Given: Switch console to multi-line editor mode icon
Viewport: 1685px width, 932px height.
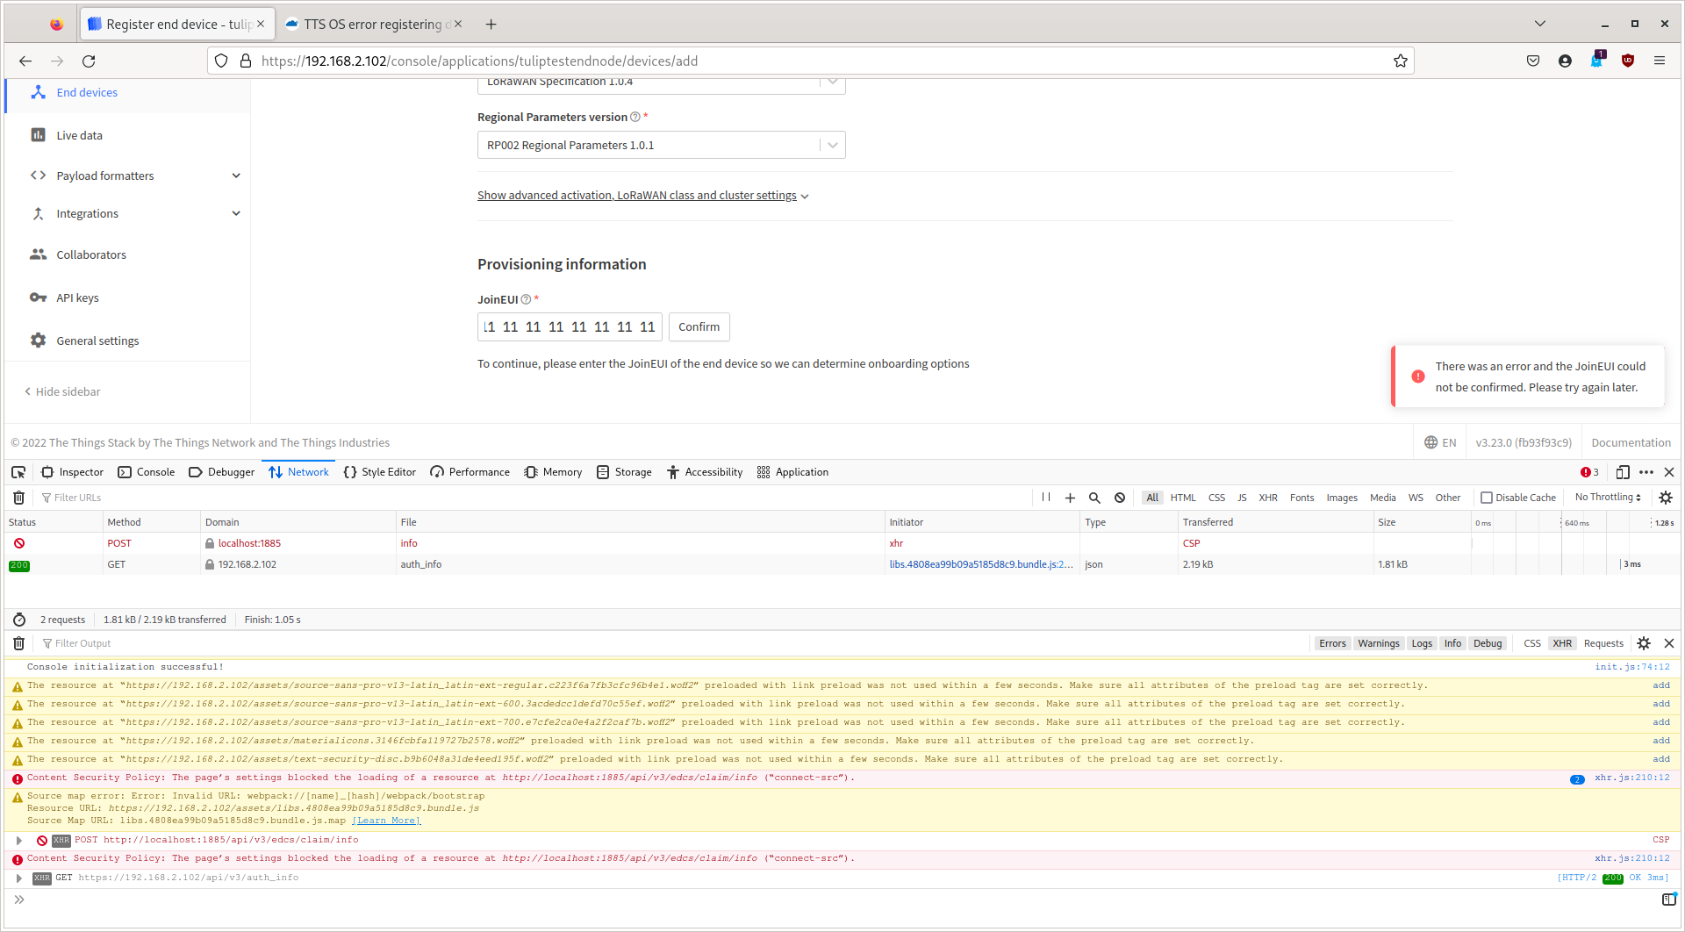Looking at the screenshot, I should point(1669,900).
